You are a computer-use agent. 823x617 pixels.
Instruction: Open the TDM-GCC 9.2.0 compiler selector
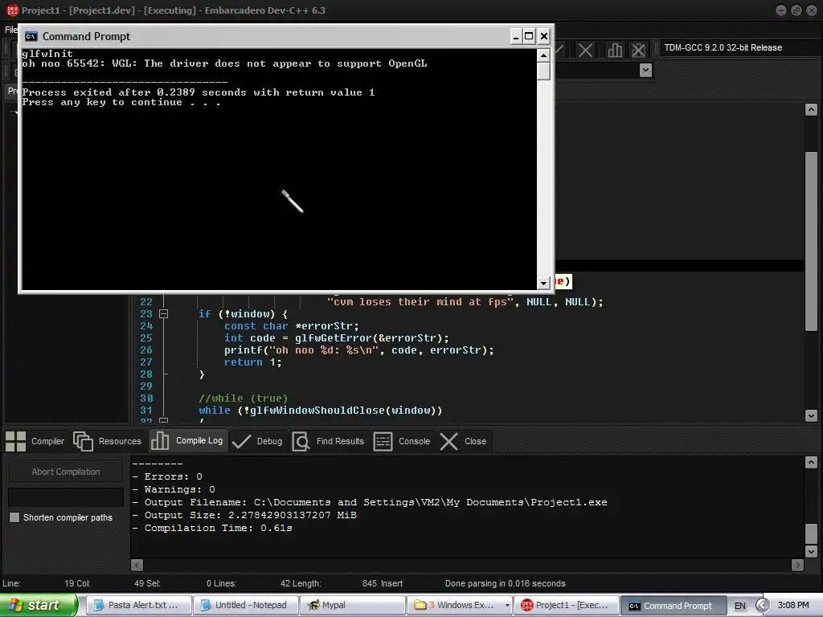pyautogui.click(x=739, y=47)
